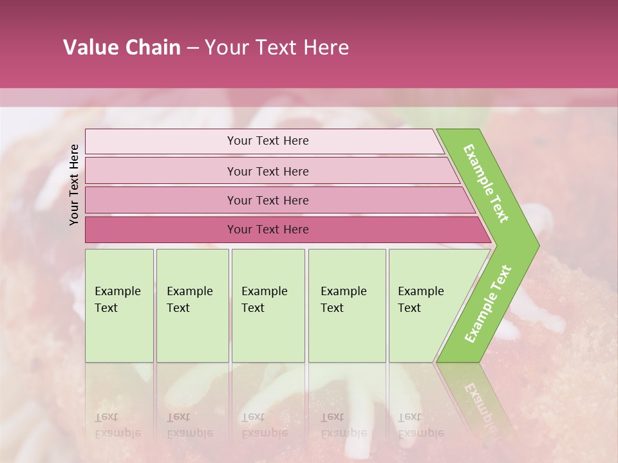Click the vertical "Your Text Here" side label

[x=74, y=185]
